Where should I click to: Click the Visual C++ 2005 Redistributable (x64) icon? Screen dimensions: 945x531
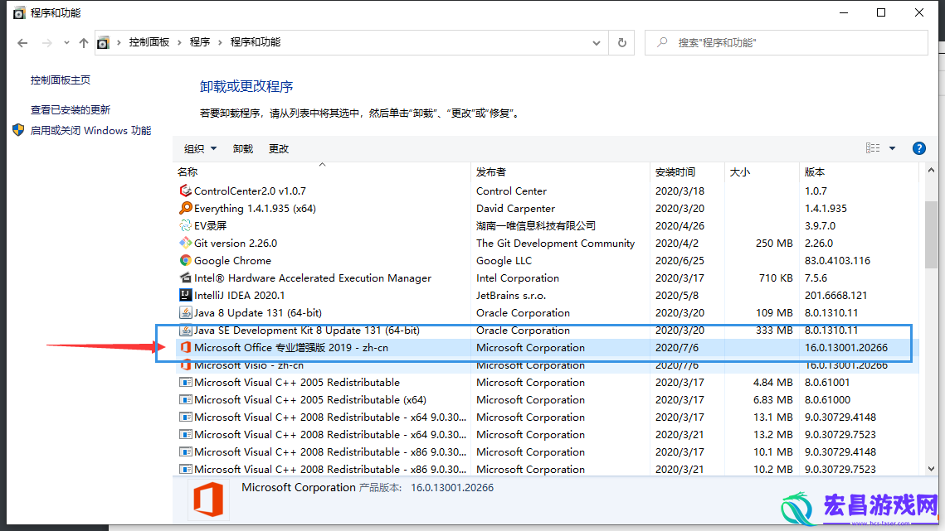186,400
